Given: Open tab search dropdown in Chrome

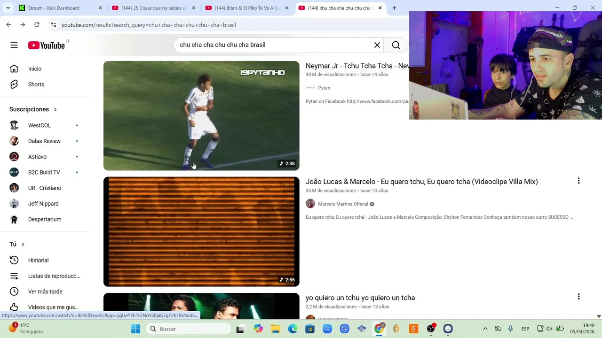Looking at the screenshot, I should [x=8, y=8].
